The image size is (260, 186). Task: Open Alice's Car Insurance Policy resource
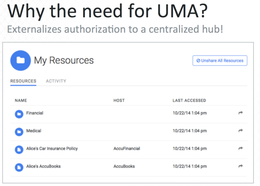(x=52, y=149)
